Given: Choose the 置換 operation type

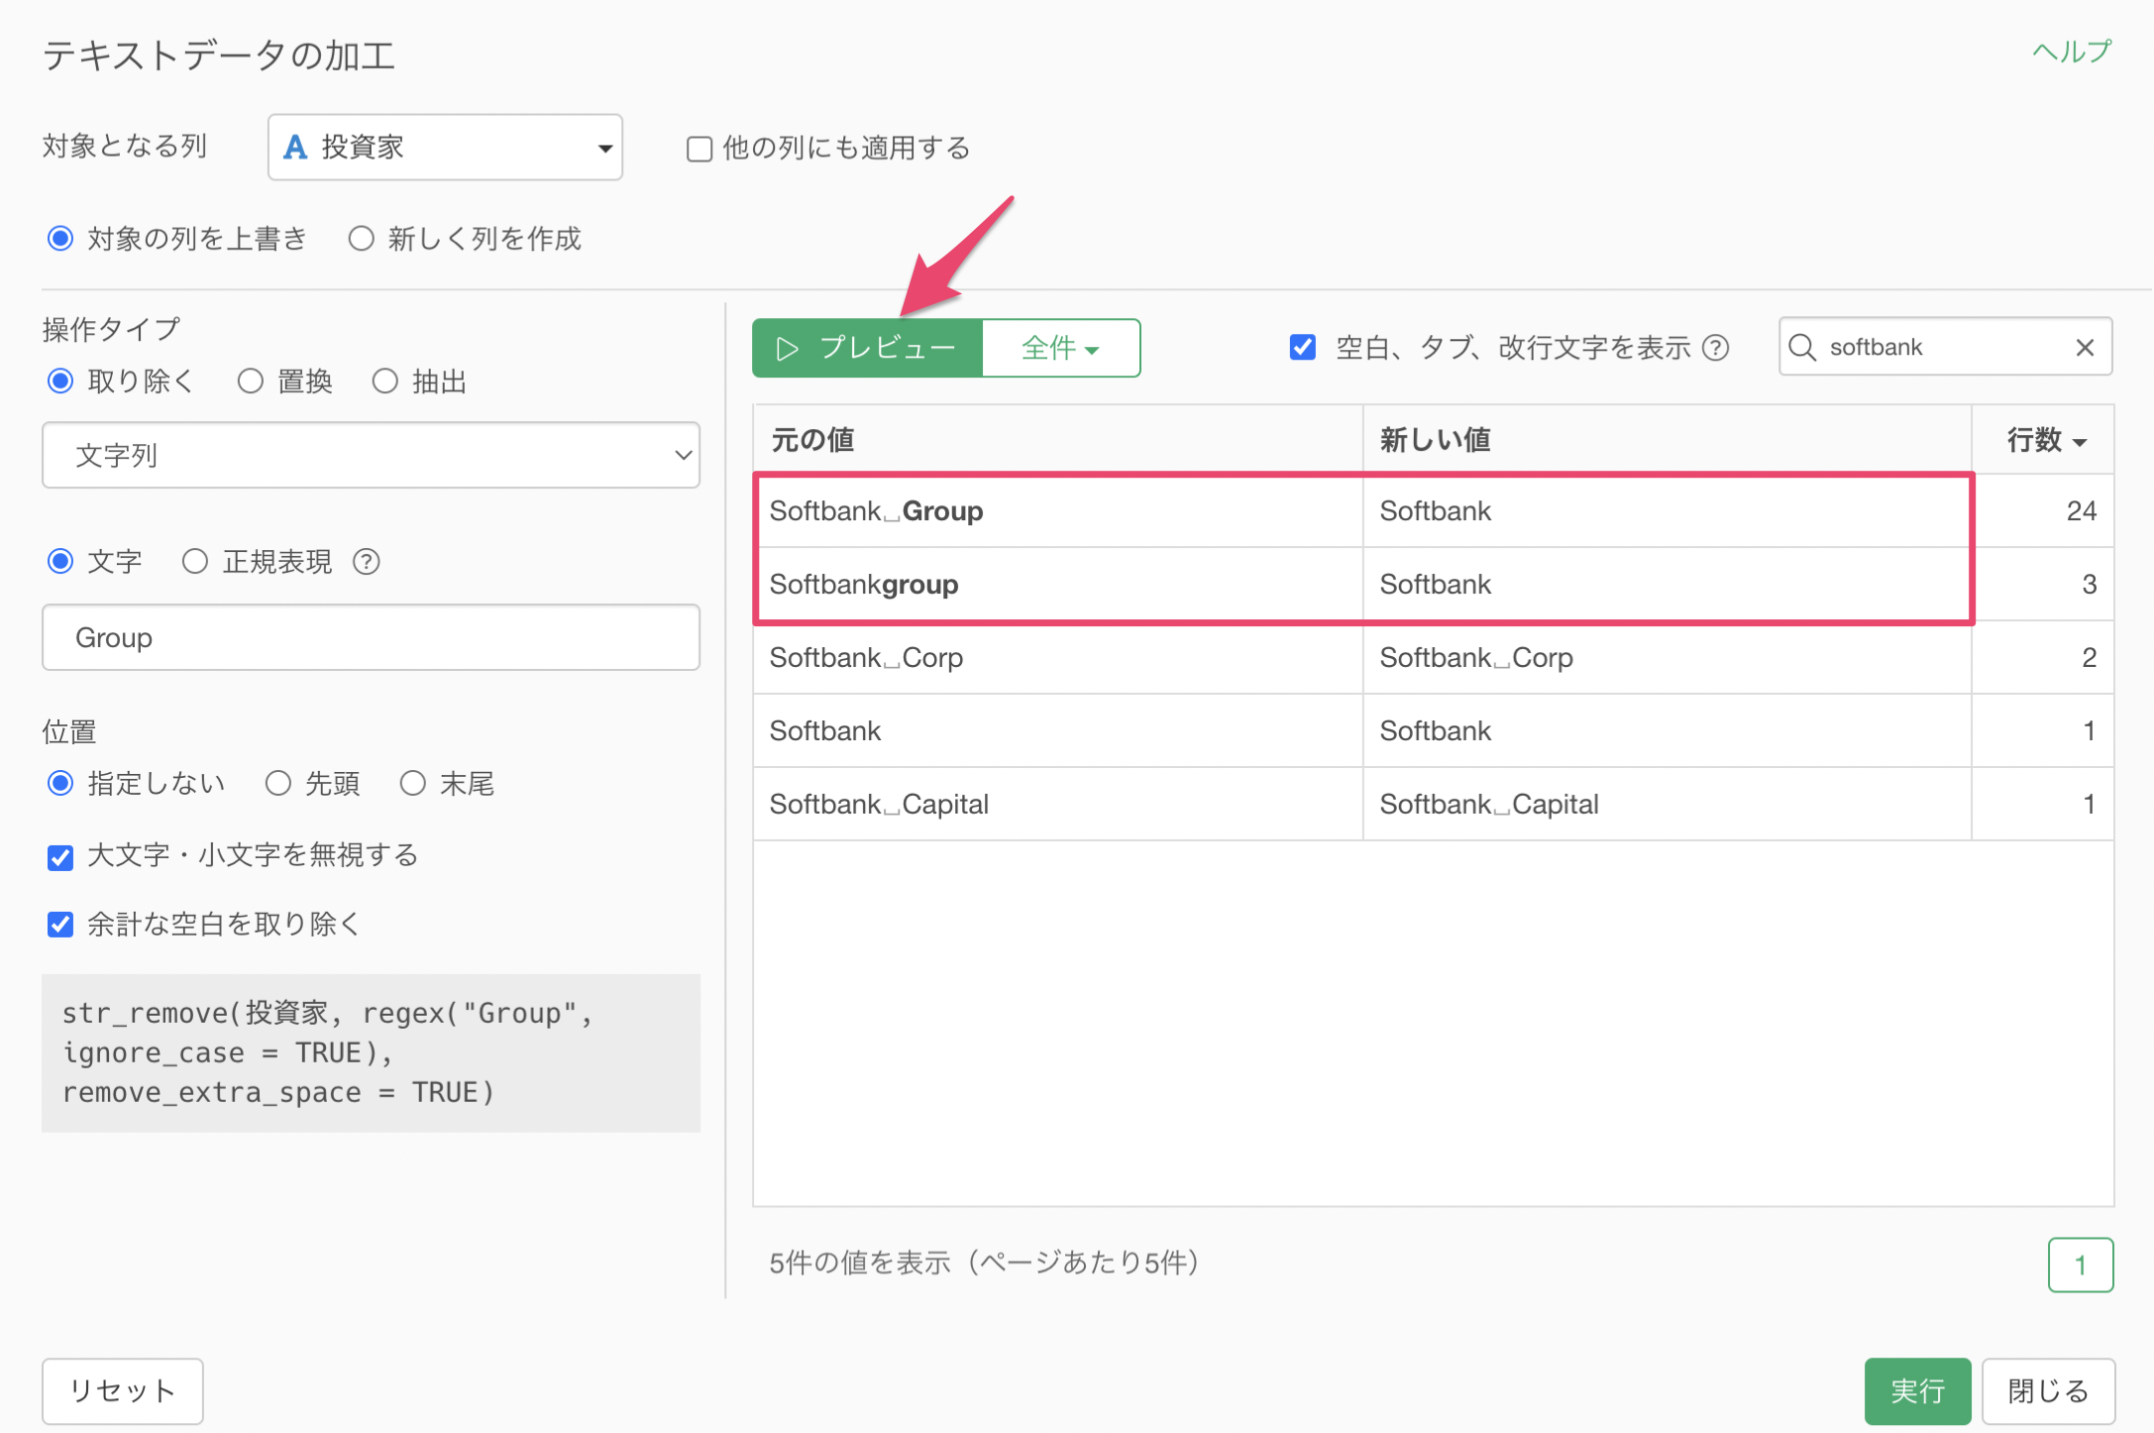Looking at the screenshot, I should [x=251, y=382].
